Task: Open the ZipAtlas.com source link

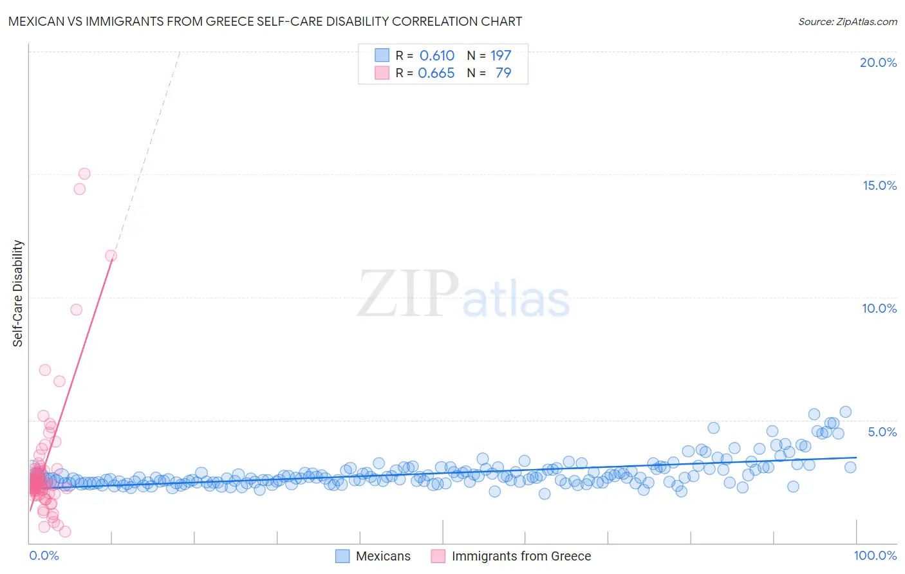Action: pos(848,21)
